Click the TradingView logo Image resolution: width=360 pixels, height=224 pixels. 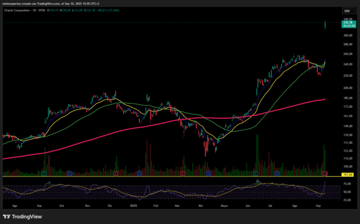[22, 217]
